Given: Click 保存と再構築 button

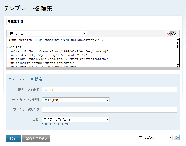Looking at the screenshot, I should [36, 138].
